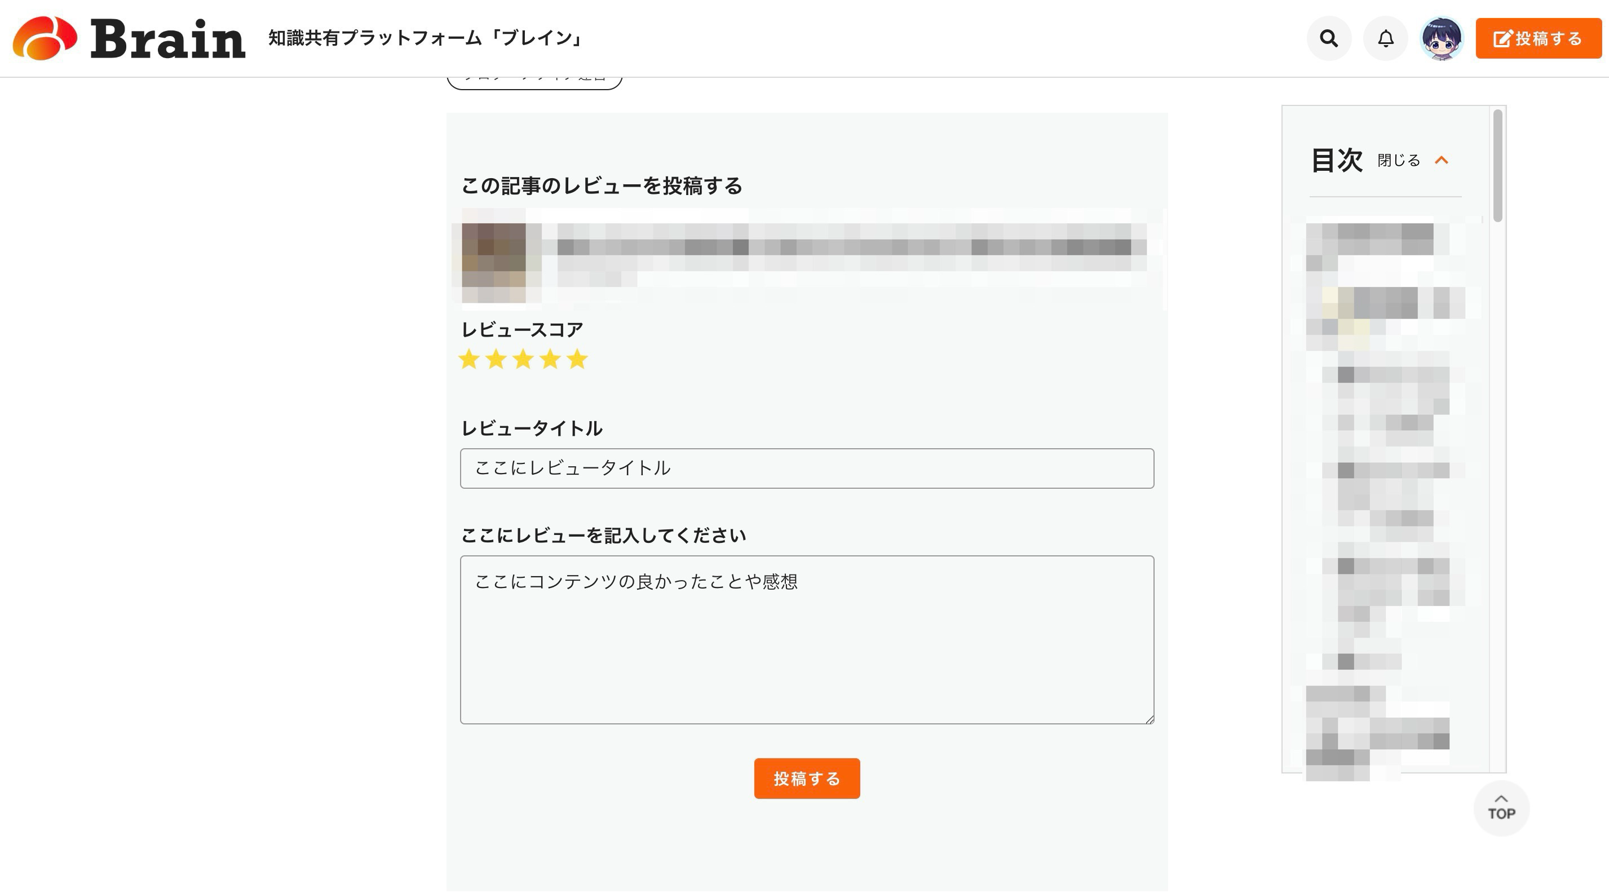Click the reviewed article thumbnail image
Image resolution: width=1609 pixels, height=893 pixels.
(493, 263)
